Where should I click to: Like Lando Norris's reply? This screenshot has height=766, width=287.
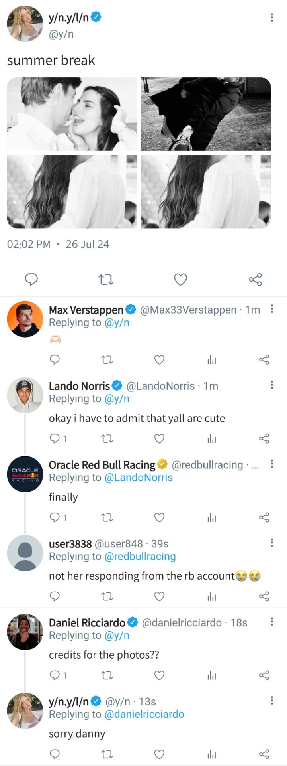click(x=159, y=439)
